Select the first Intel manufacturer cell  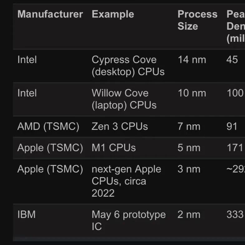click(x=27, y=60)
